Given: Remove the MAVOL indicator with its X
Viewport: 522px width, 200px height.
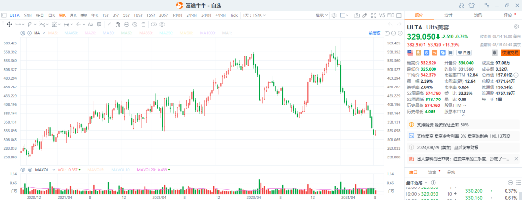Looking at the screenshot, I should pyautogui.click(x=29, y=170).
